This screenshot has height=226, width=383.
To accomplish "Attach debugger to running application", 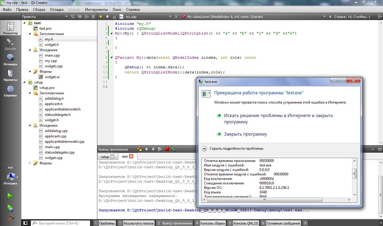I will tap(174, 149).
